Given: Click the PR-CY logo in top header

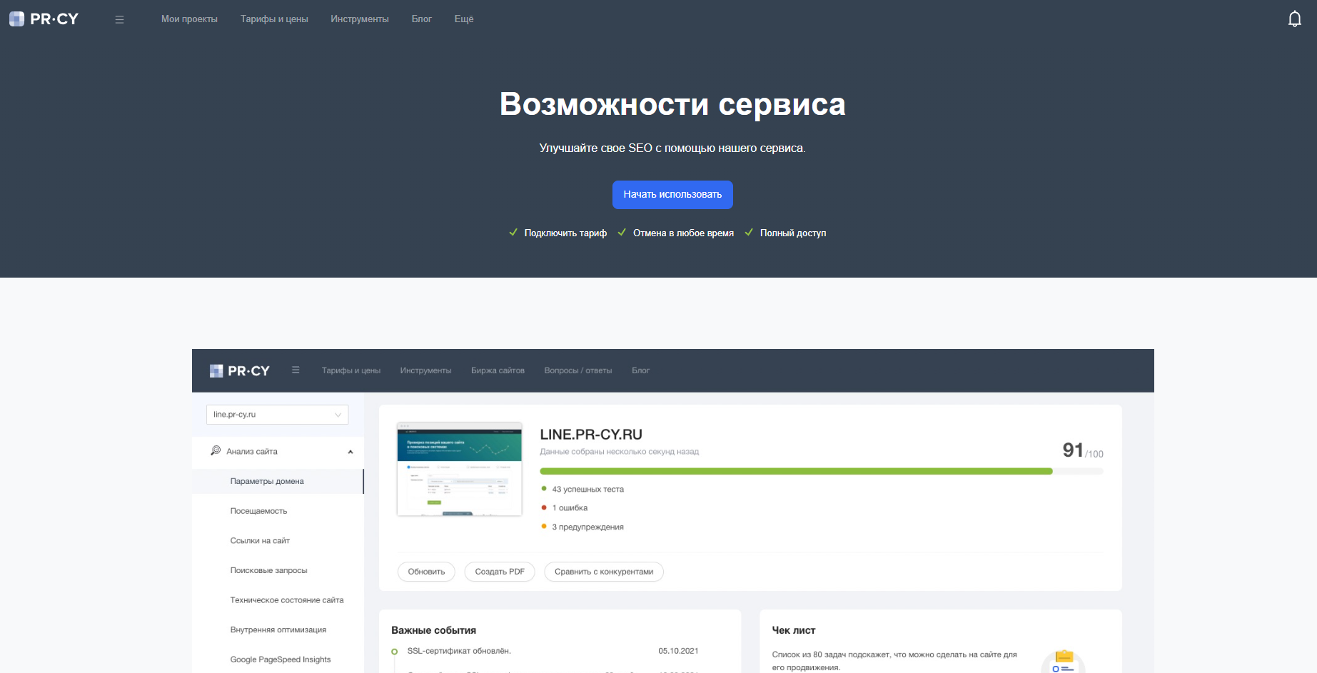Looking at the screenshot, I should click(x=44, y=19).
